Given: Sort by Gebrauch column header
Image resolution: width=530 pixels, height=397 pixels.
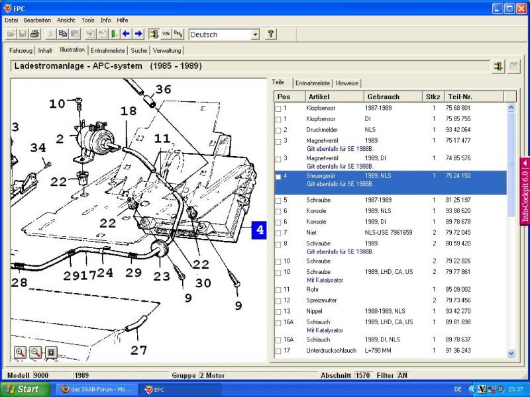Looking at the screenshot, I should point(393,97).
